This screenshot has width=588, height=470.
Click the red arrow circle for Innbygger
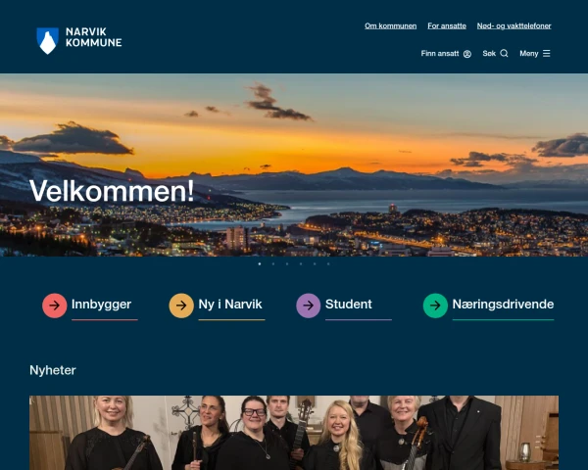54,305
